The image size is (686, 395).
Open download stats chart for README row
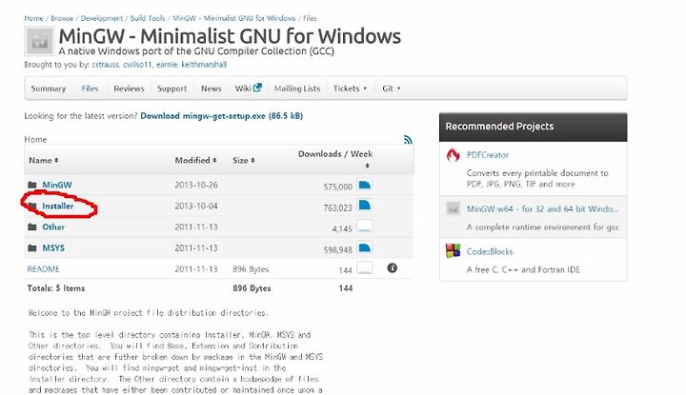click(365, 267)
